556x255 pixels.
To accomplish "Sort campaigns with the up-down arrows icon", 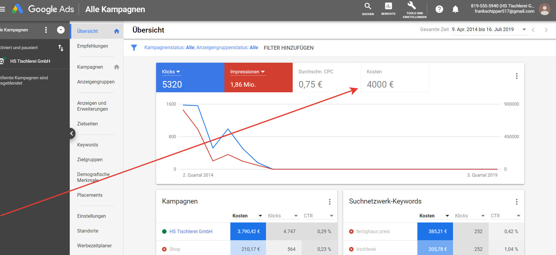I will [61, 48].
